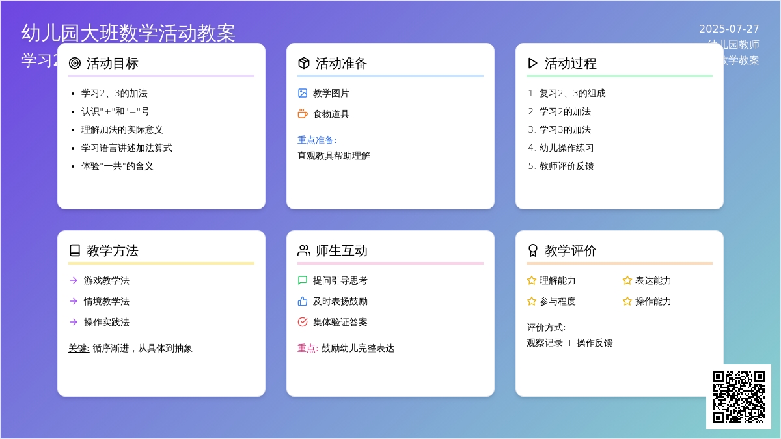
Task: Click the 活动目标 card heading
Action: 113,63
